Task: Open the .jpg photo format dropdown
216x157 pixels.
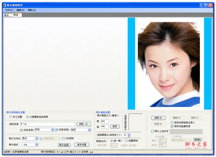Action: tap(36, 144)
